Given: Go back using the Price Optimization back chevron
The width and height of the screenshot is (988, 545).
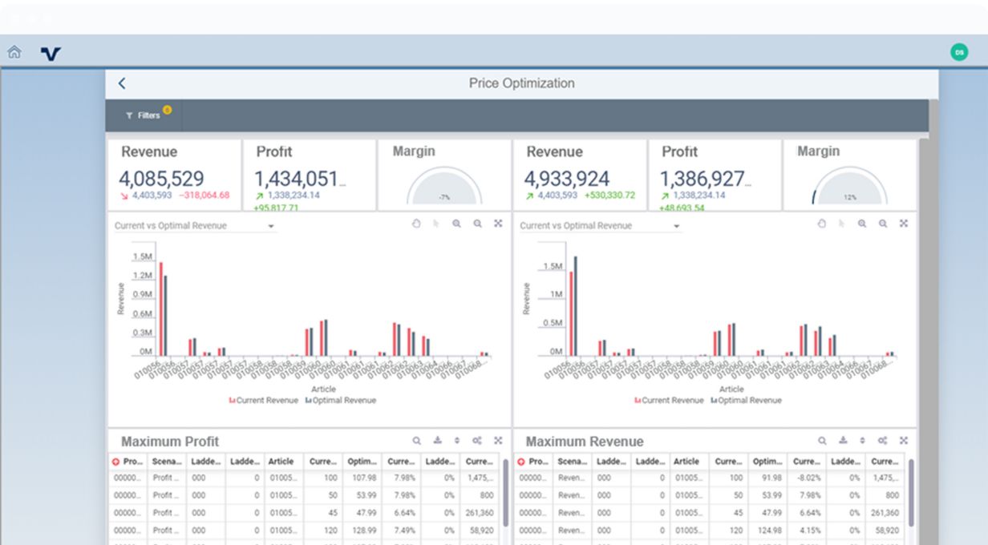Looking at the screenshot, I should click(x=122, y=83).
